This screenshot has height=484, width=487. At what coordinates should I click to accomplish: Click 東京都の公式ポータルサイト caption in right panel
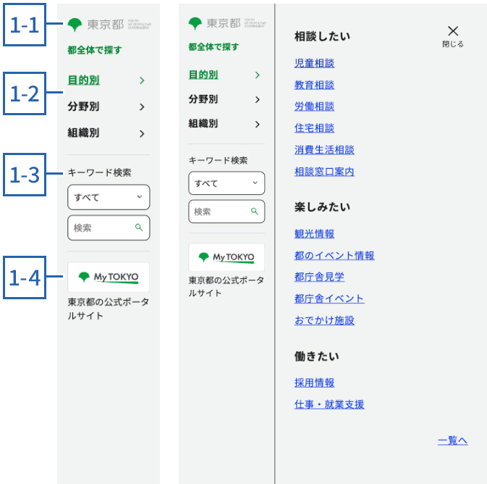click(226, 286)
